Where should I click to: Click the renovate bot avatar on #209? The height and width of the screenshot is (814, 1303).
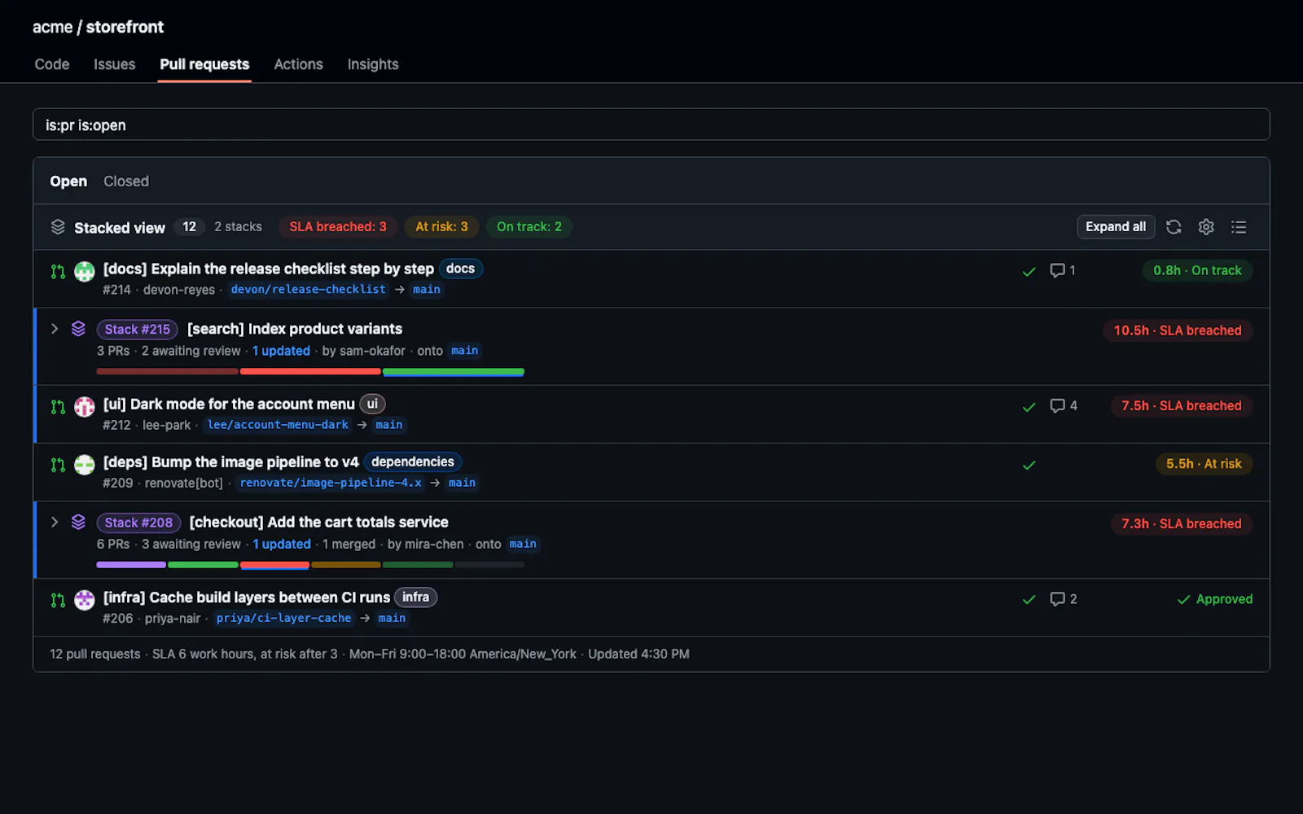point(85,465)
